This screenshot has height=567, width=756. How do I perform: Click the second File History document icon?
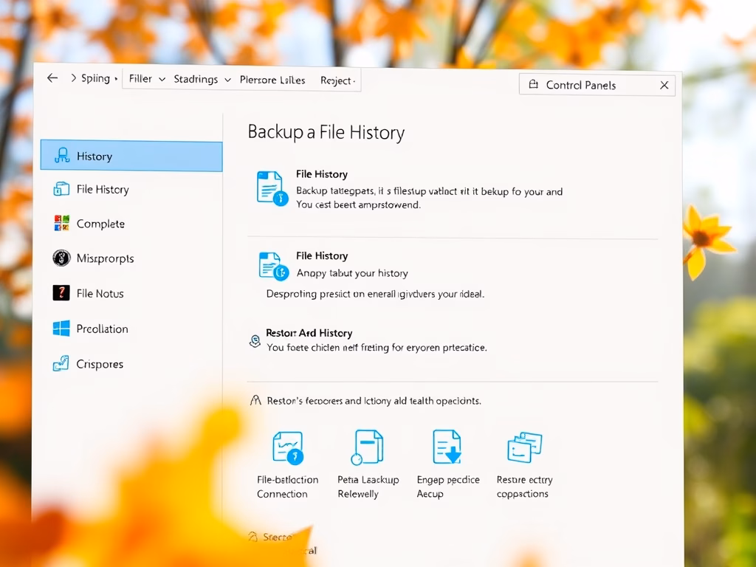coord(273,266)
